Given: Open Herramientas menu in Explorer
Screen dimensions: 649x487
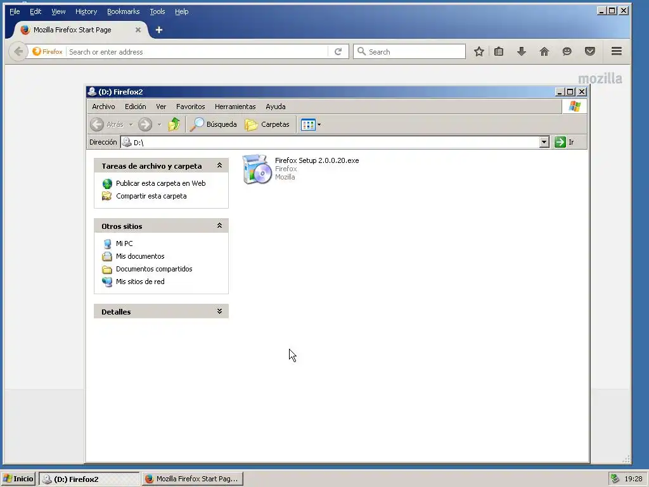Looking at the screenshot, I should tap(235, 107).
